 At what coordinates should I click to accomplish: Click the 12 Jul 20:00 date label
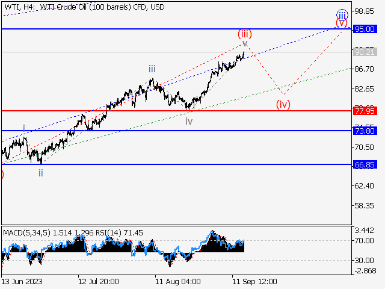coord(99,281)
